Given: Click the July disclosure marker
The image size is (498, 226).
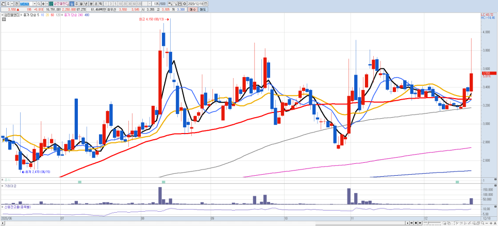Looking at the screenshot, I should pyautogui.click(x=80, y=182).
